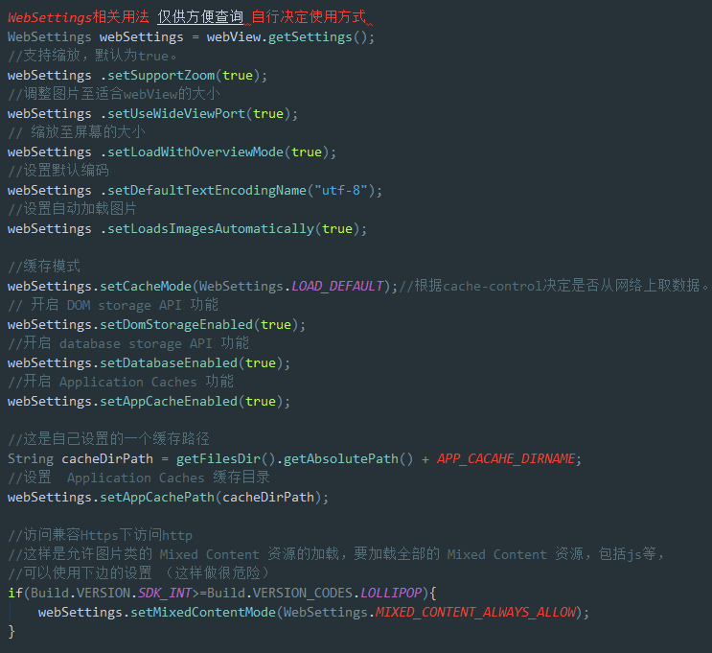Viewport: 712px width, 653px height.
Task: Click the setLoadWithOverviewMode code line
Action: (x=172, y=152)
